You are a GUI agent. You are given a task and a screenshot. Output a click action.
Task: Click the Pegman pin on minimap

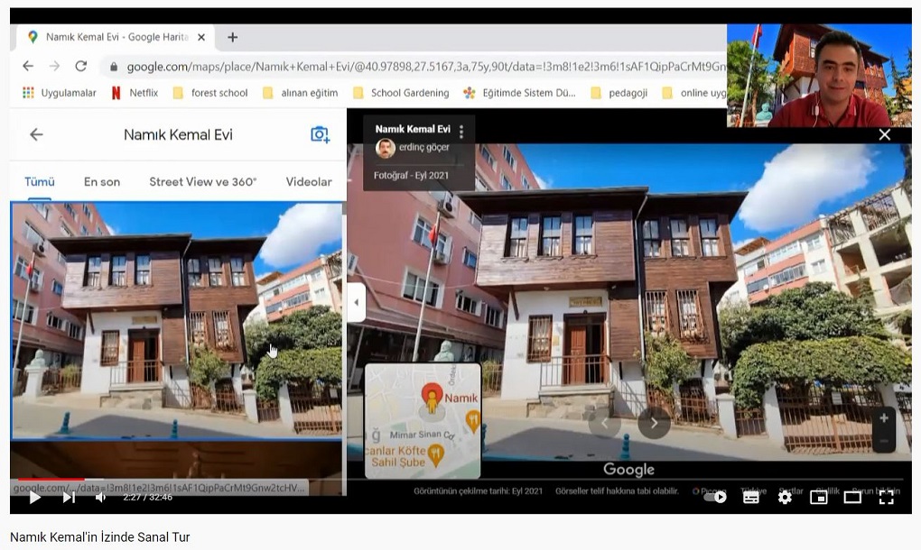(432, 399)
